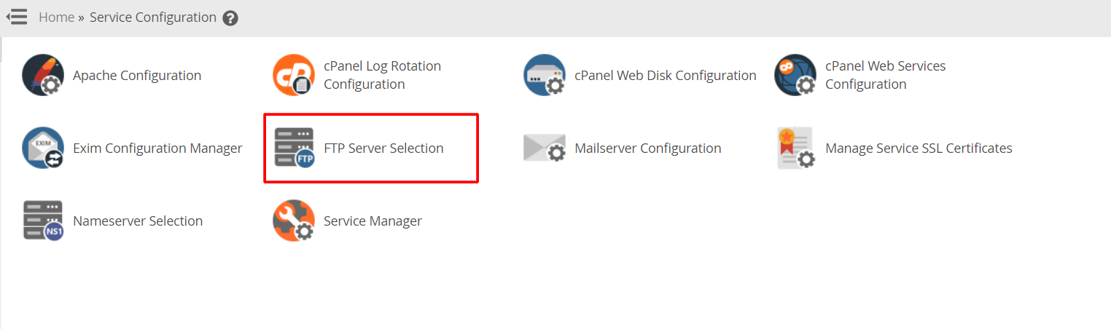Open the Service Manager text link
Screen dimensions: 1111x329
[373, 221]
